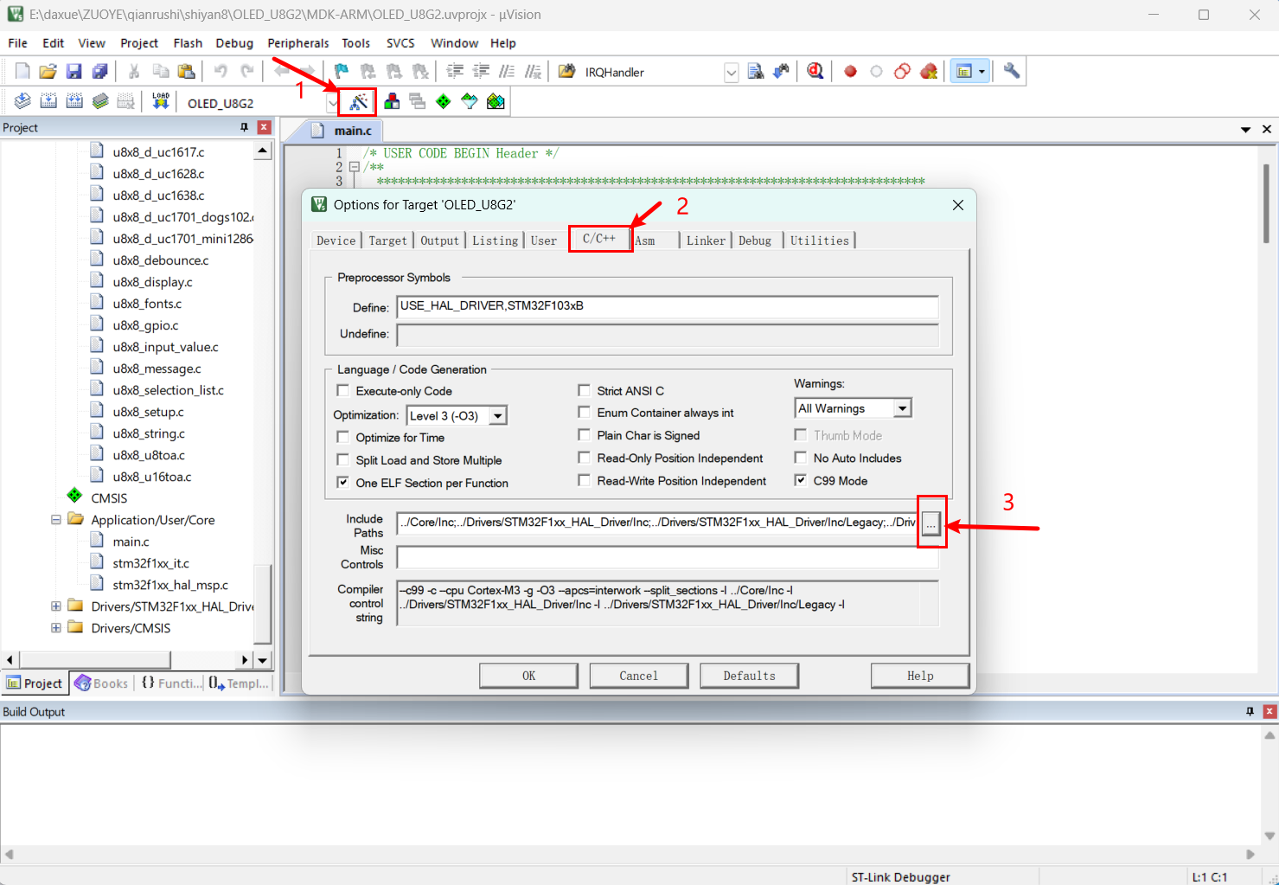Start the debug session with the magnifier 'd' icon

[x=815, y=72]
